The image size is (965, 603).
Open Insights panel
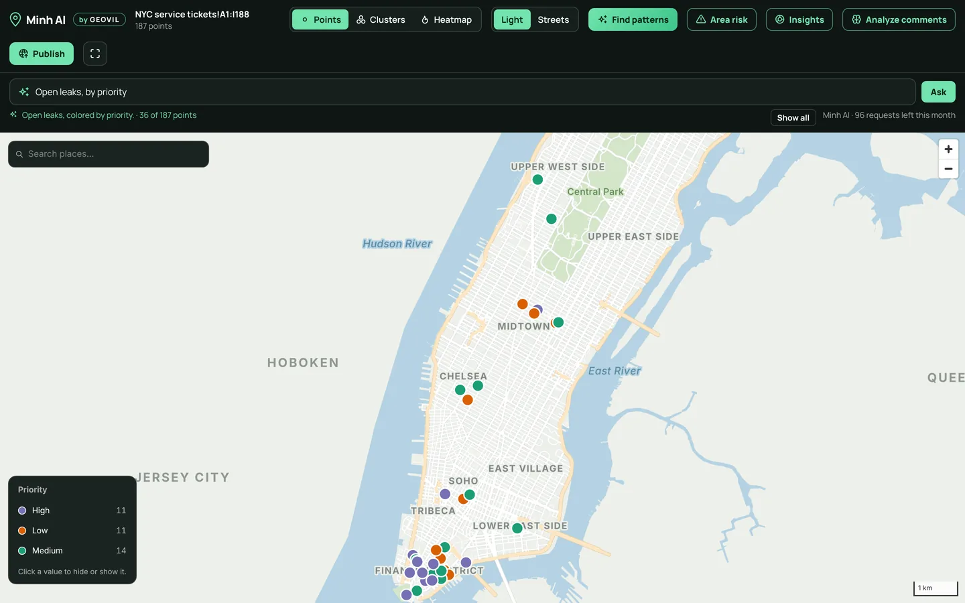click(799, 19)
